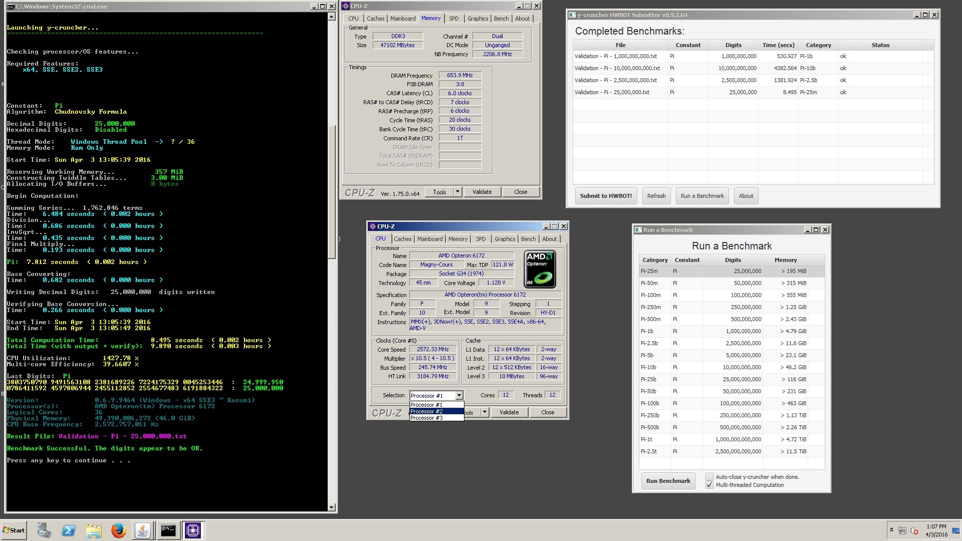This screenshot has height=541, width=962.
Task: Click Refresh in HWBOT Submitter
Action: point(656,196)
